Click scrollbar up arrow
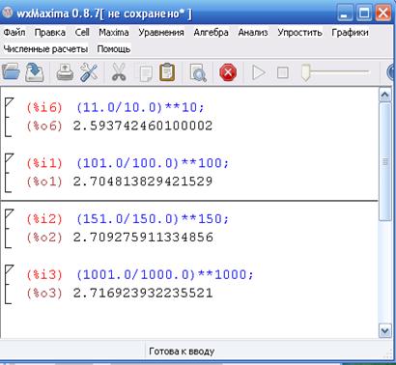396x365 pixels. pyautogui.click(x=385, y=95)
